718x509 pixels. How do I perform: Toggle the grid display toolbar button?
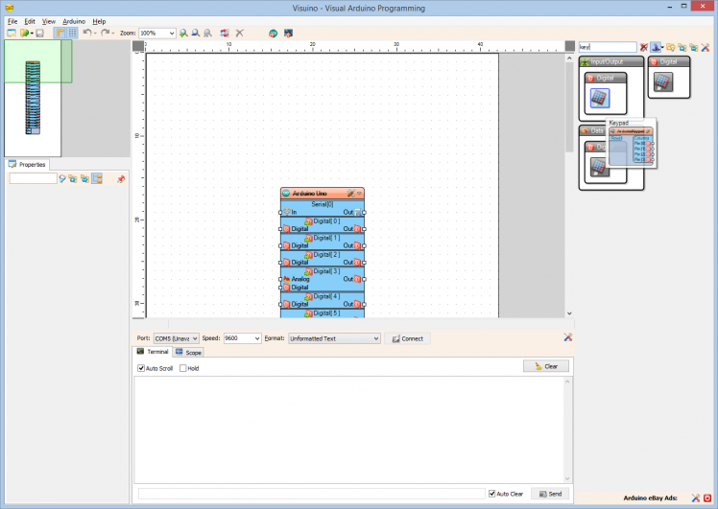(73, 33)
